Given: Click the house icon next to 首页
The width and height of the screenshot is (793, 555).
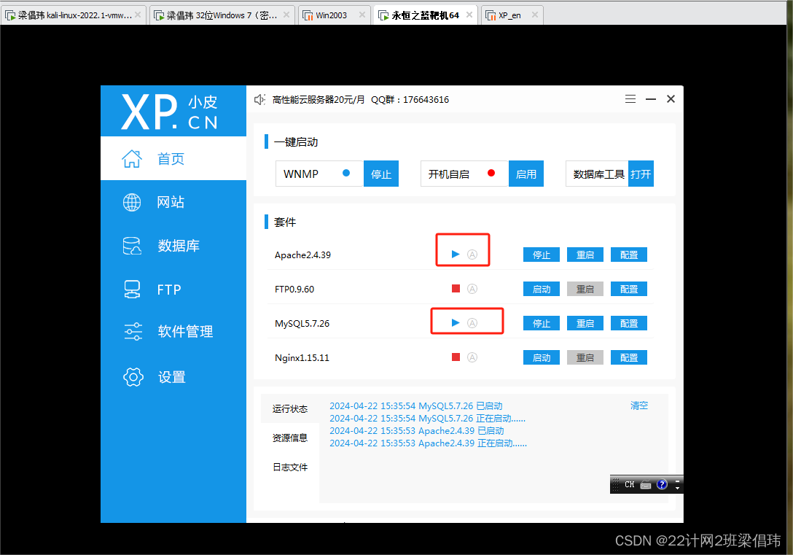Looking at the screenshot, I should tap(132, 158).
